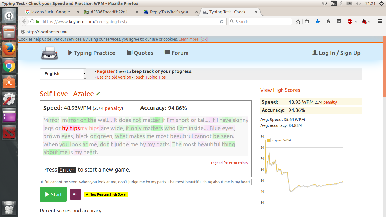Screen dimensions: 386x217
Task: Launch Google Chrome from the launcher
Action: tap(9, 66)
